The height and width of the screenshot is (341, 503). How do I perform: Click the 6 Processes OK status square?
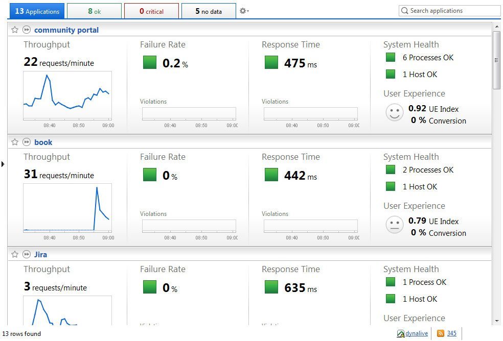tap(391, 57)
